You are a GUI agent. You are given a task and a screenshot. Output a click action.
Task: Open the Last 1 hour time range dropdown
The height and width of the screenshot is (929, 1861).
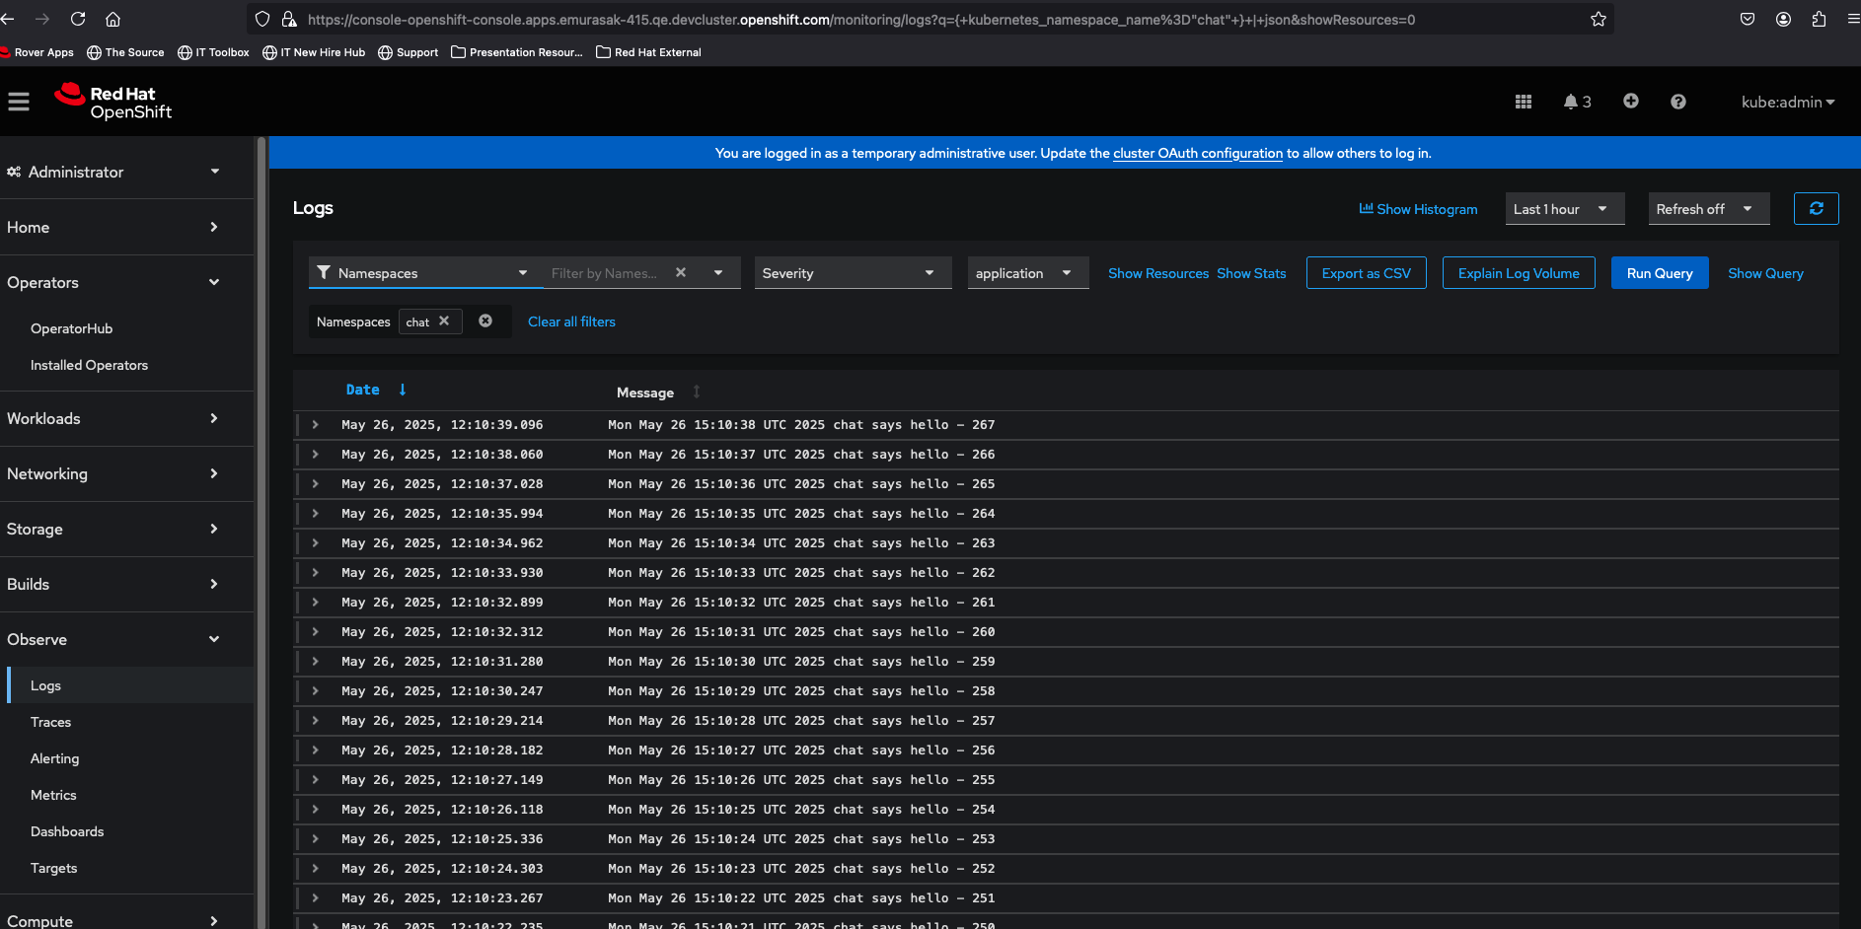[x=1563, y=209]
